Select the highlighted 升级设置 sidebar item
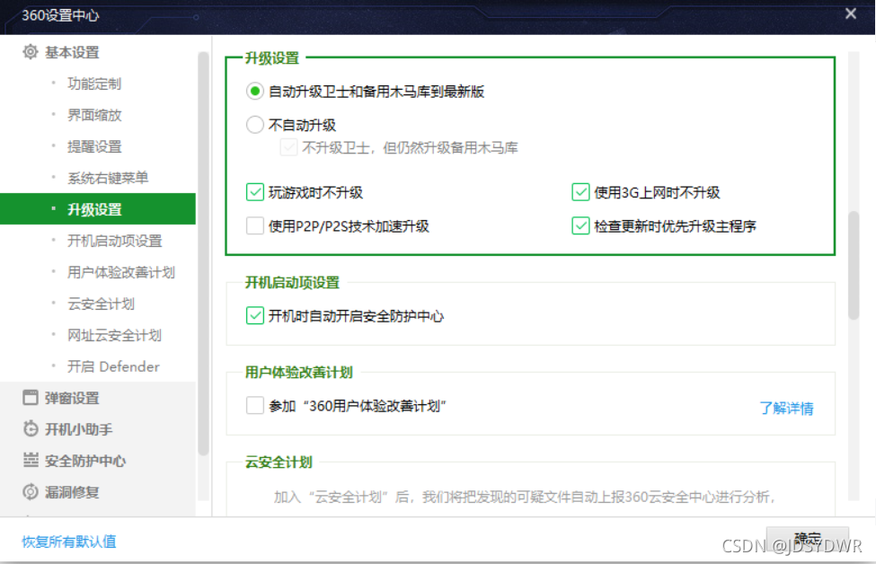876x564 pixels. point(98,209)
